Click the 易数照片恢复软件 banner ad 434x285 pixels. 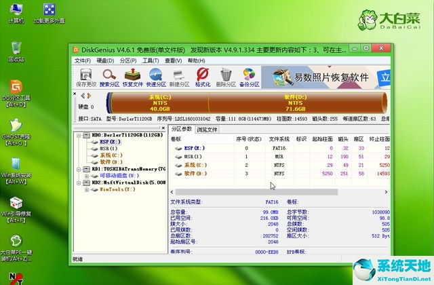coord(325,77)
